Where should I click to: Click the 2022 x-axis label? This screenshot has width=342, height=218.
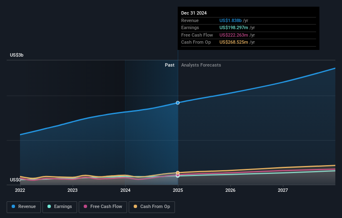[x=20, y=190]
